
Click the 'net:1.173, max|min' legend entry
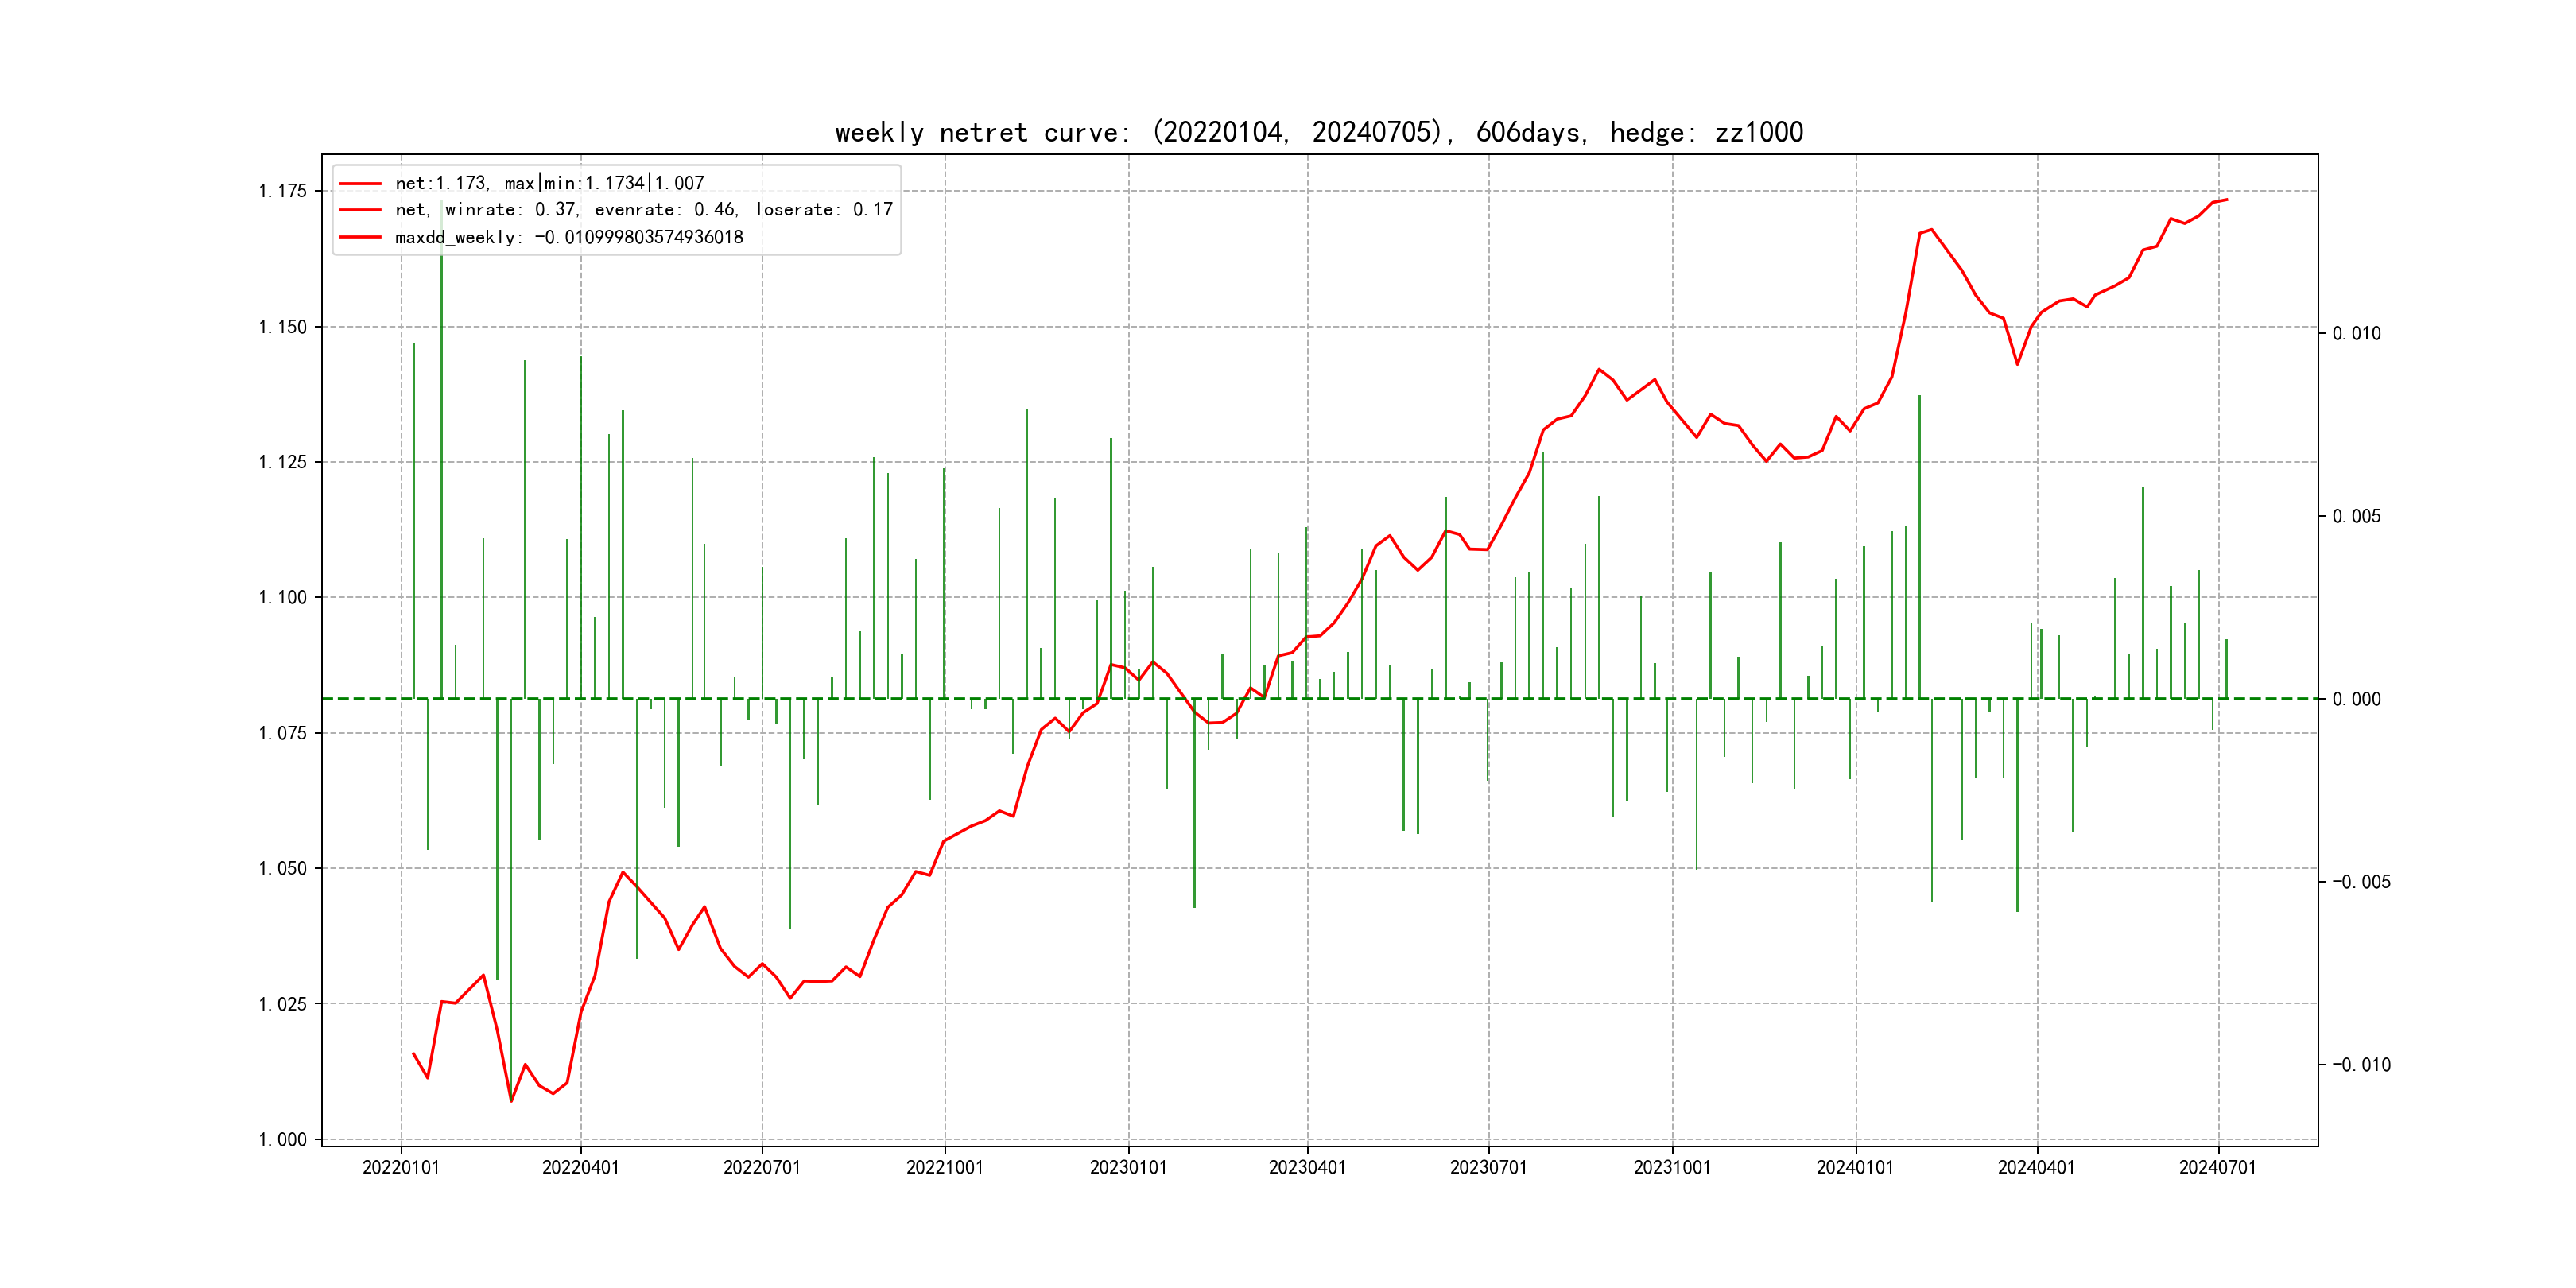[x=549, y=183]
